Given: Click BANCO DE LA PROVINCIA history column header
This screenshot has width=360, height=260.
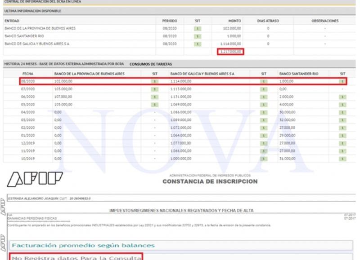Looking at the screenshot, I should [89, 74].
